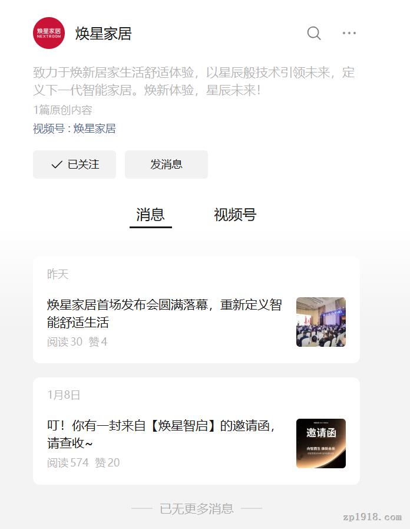Switch to the 视频号 tab
The image size is (410, 529).
tap(235, 215)
